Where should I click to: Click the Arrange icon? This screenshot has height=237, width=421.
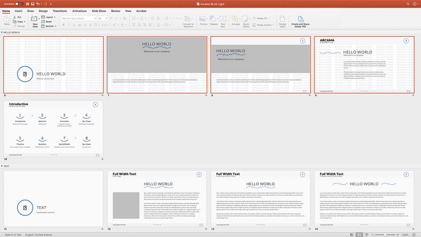pyautogui.click(x=235, y=18)
